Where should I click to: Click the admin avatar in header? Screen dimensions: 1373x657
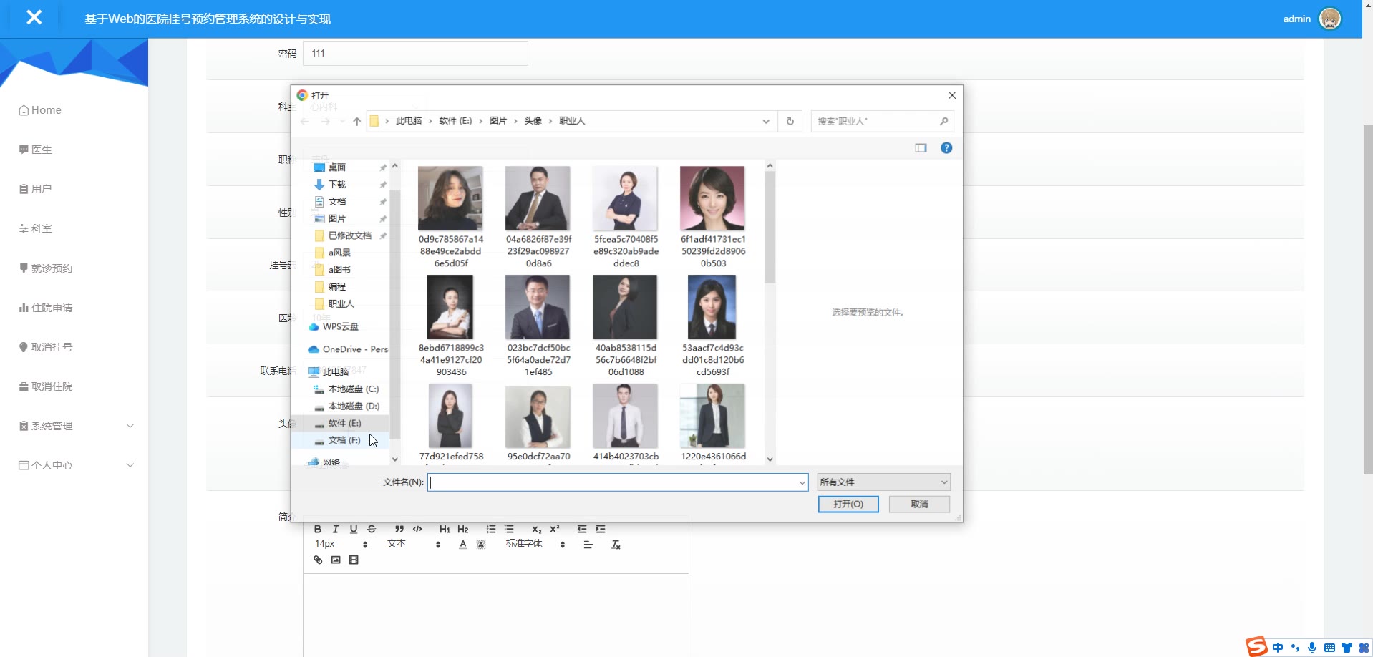coord(1330,19)
